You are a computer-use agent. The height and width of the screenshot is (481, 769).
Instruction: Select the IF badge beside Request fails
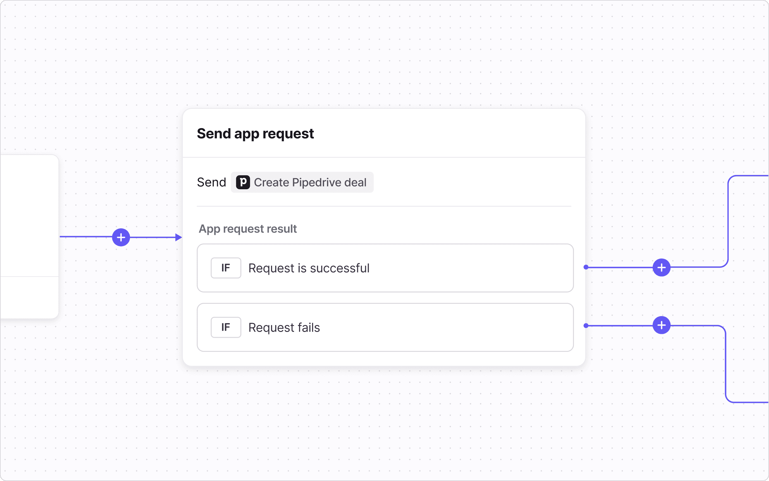[x=226, y=327]
